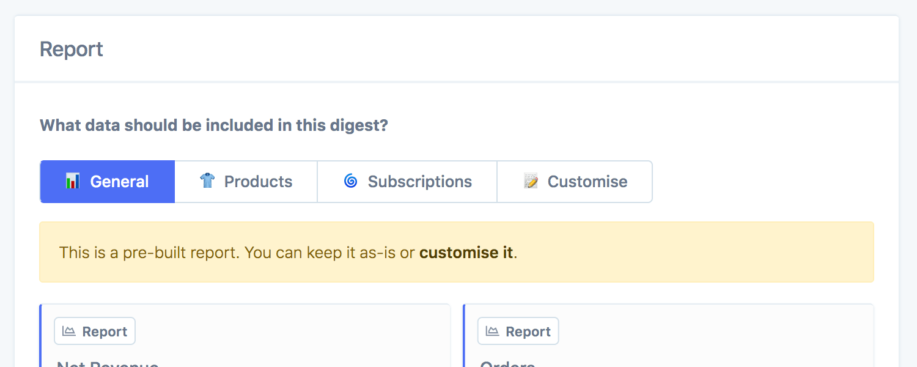
Task: Click the shirt icon in Products tab
Action: click(x=207, y=181)
